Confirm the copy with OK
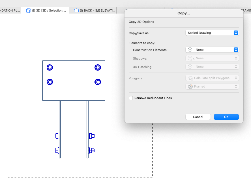The image size is (251, 190). tap(226, 117)
